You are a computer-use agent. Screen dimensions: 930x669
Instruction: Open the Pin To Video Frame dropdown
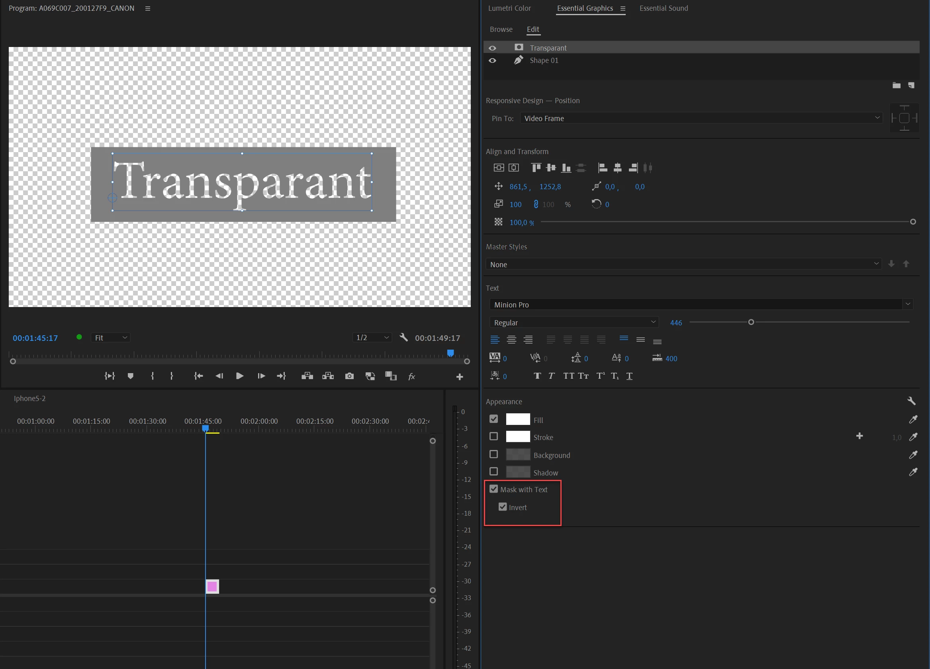coord(701,118)
